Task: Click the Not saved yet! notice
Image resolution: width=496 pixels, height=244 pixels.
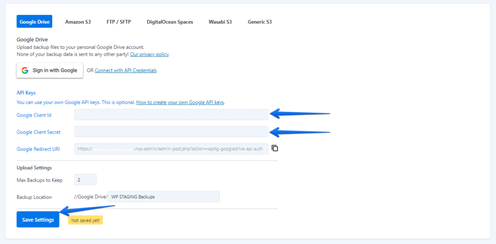Action: 85,220
